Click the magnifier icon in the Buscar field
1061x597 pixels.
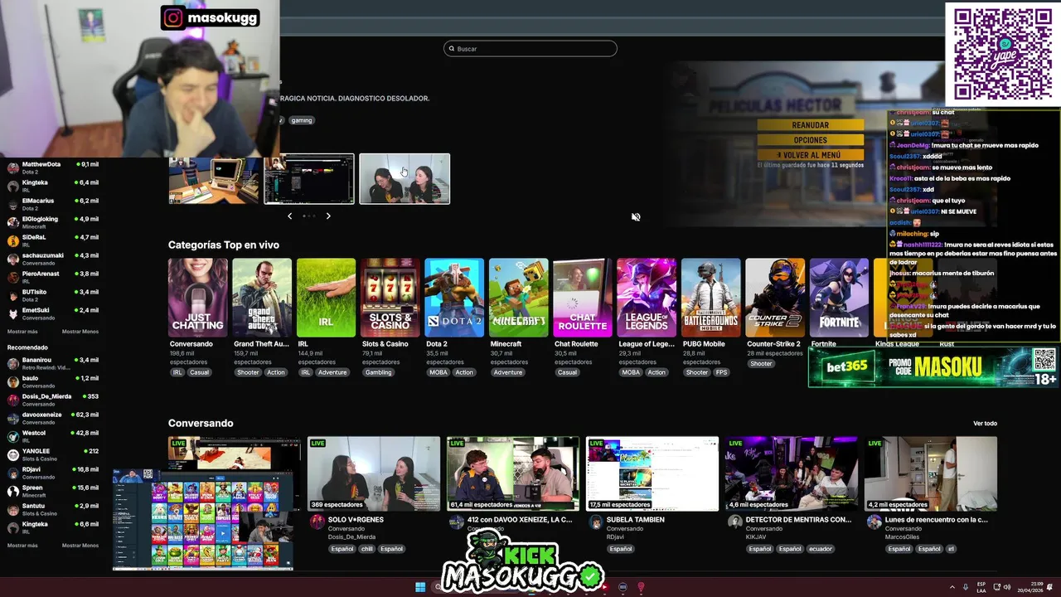pyautogui.click(x=452, y=49)
